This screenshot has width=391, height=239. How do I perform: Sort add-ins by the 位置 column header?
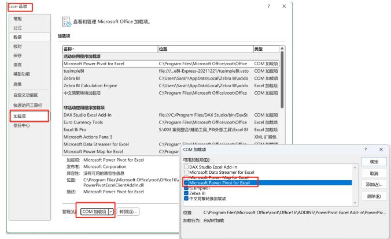click(x=205, y=49)
